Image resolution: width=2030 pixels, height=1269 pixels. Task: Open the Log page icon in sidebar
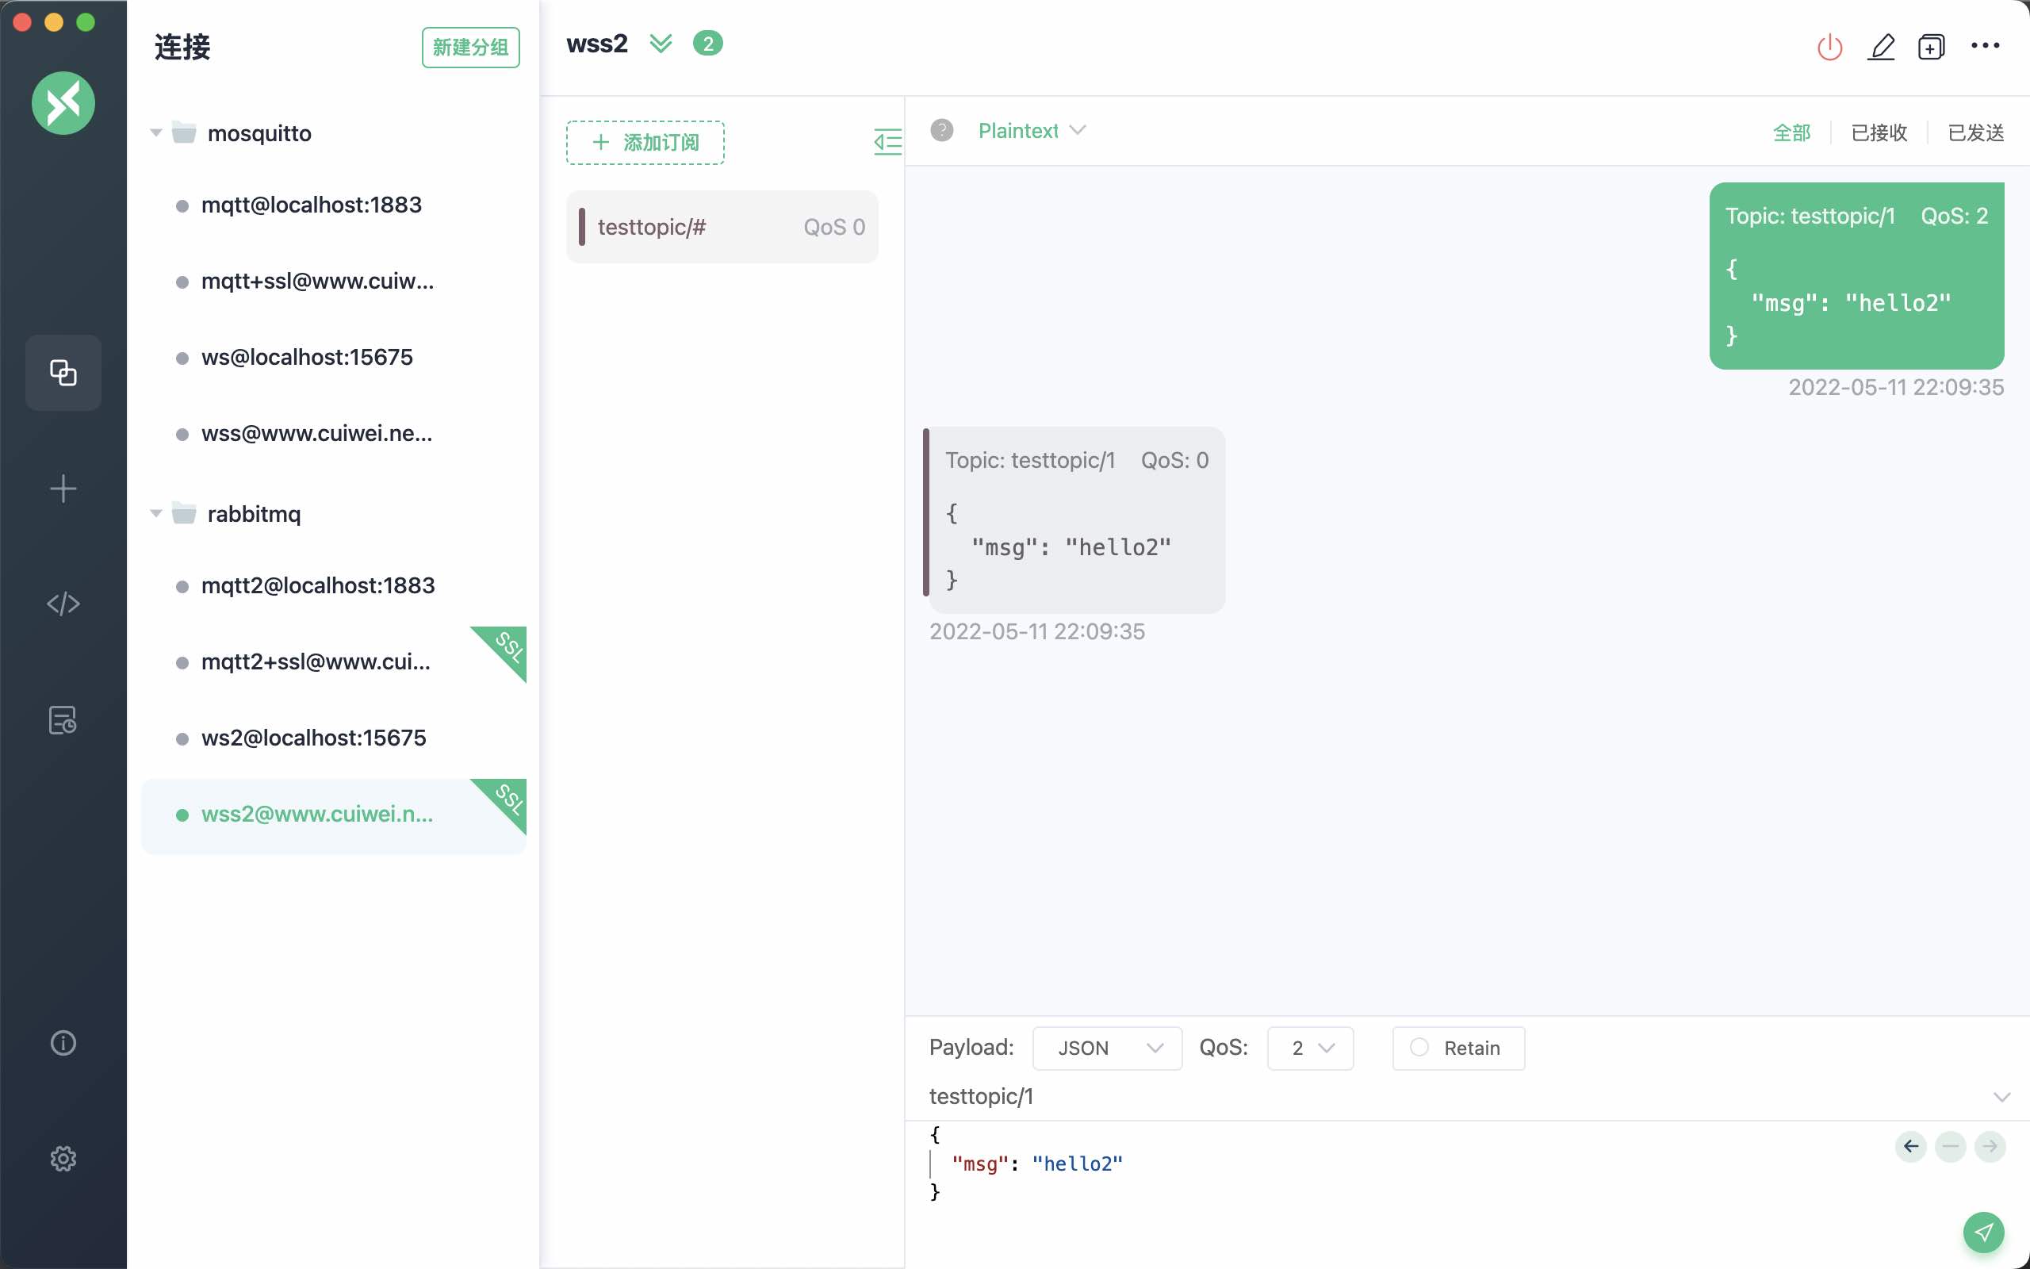pyautogui.click(x=63, y=719)
